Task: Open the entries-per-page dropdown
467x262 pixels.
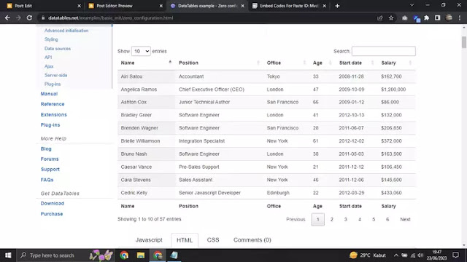Action: tap(141, 51)
